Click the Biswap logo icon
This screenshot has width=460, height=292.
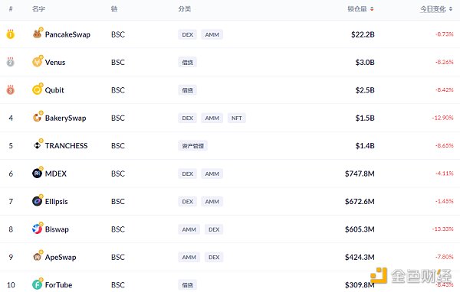coord(37,229)
